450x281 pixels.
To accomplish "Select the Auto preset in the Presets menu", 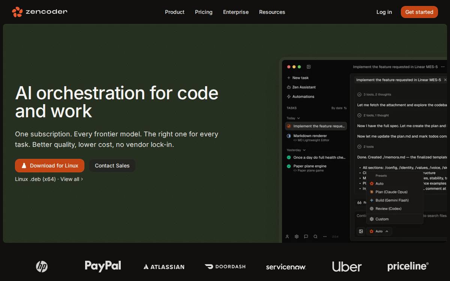I will coord(394,184).
